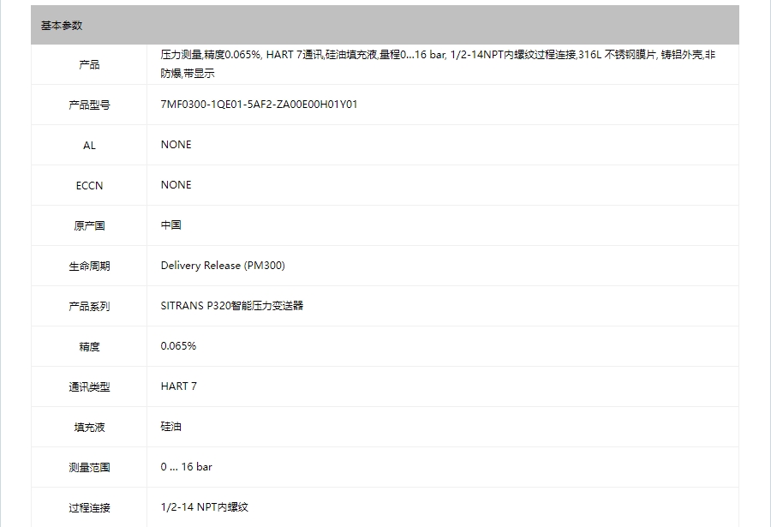The width and height of the screenshot is (771, 527).
Task: Select the ECCN label cell
Action: [89, 185]
